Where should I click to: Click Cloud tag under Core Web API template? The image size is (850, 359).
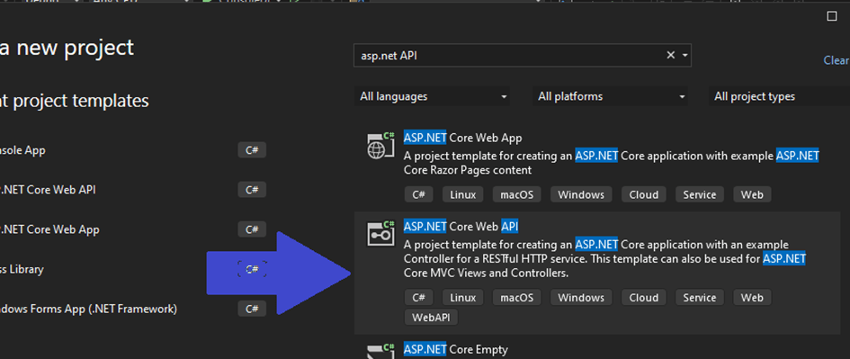point(643,297)
